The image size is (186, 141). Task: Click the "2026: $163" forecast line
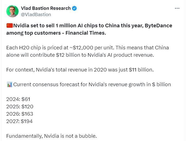tap(20, 114)
